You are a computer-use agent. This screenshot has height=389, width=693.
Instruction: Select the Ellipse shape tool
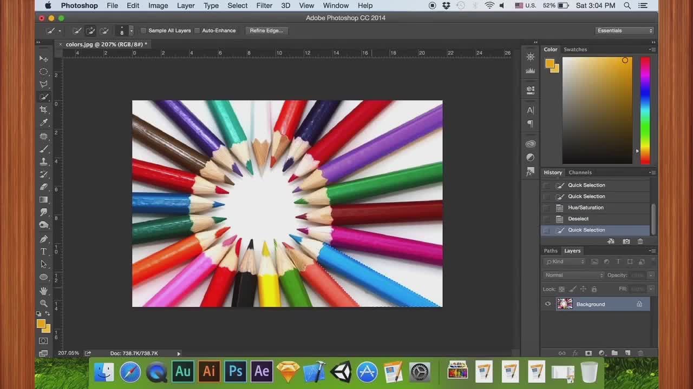point(44,277)
